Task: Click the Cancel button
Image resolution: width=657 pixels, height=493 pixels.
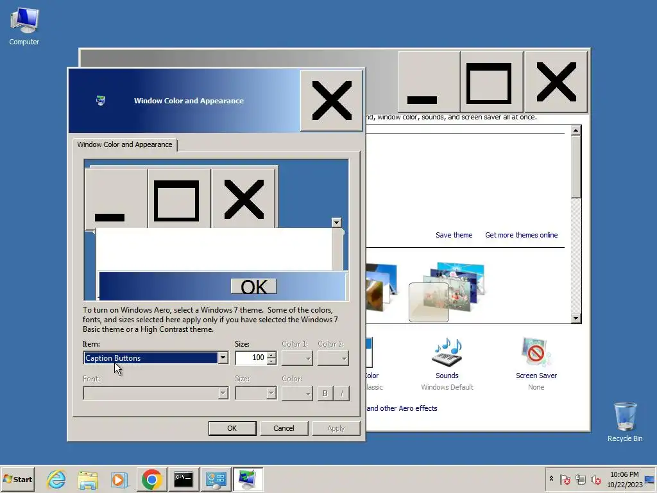Action: (284, 428)
